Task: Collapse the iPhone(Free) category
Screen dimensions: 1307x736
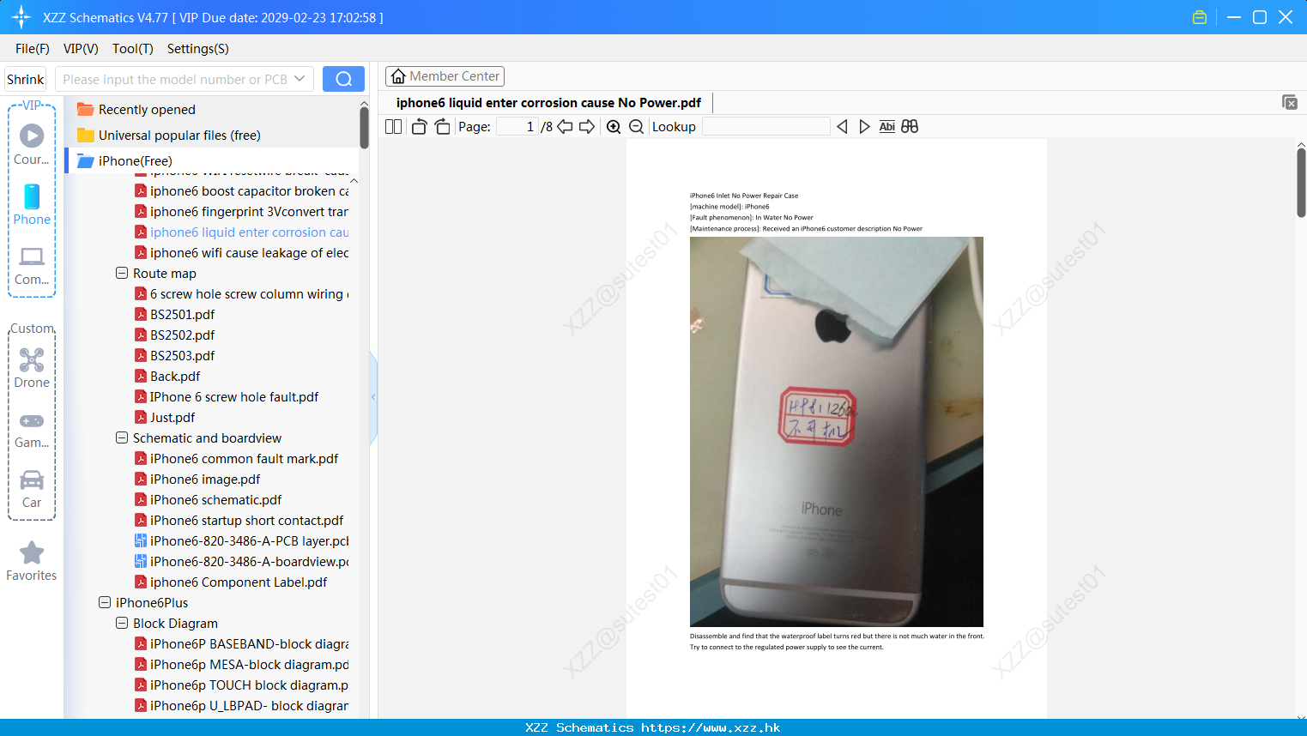Action: [124, 161]
